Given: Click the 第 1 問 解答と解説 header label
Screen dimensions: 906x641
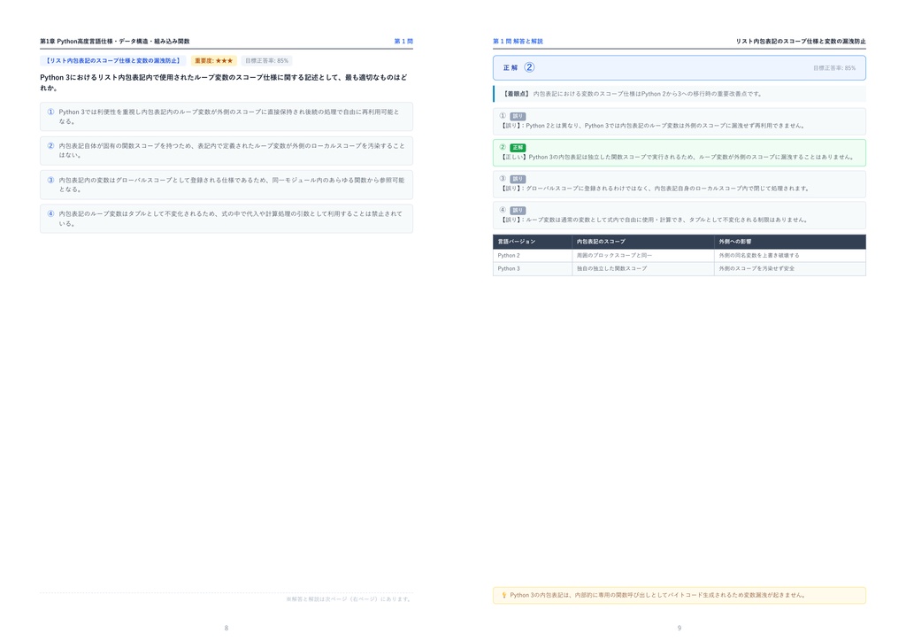Looking at the screenshot, I should pos(518,41).
